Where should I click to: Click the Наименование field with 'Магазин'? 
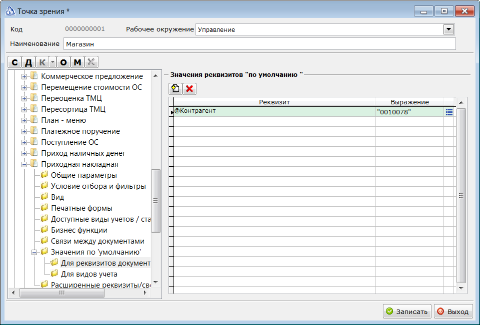259,44
